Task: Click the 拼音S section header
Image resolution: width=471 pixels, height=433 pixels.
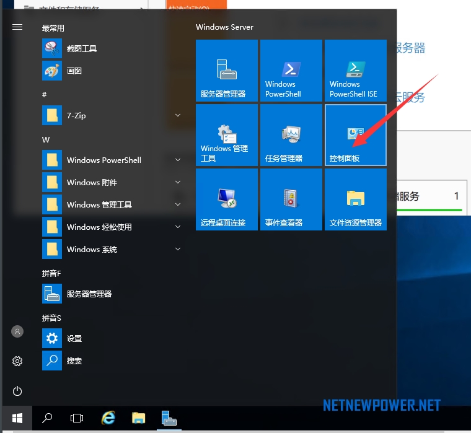Action: [x=51, y=318]
